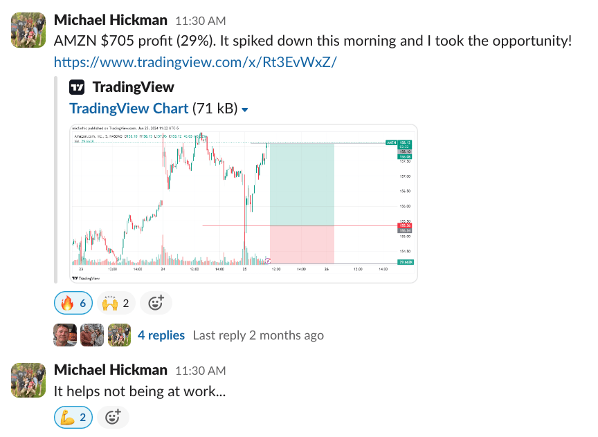Collapse the TradingView Chart preview with the caret
598x437 pixels.
[245, 109]
